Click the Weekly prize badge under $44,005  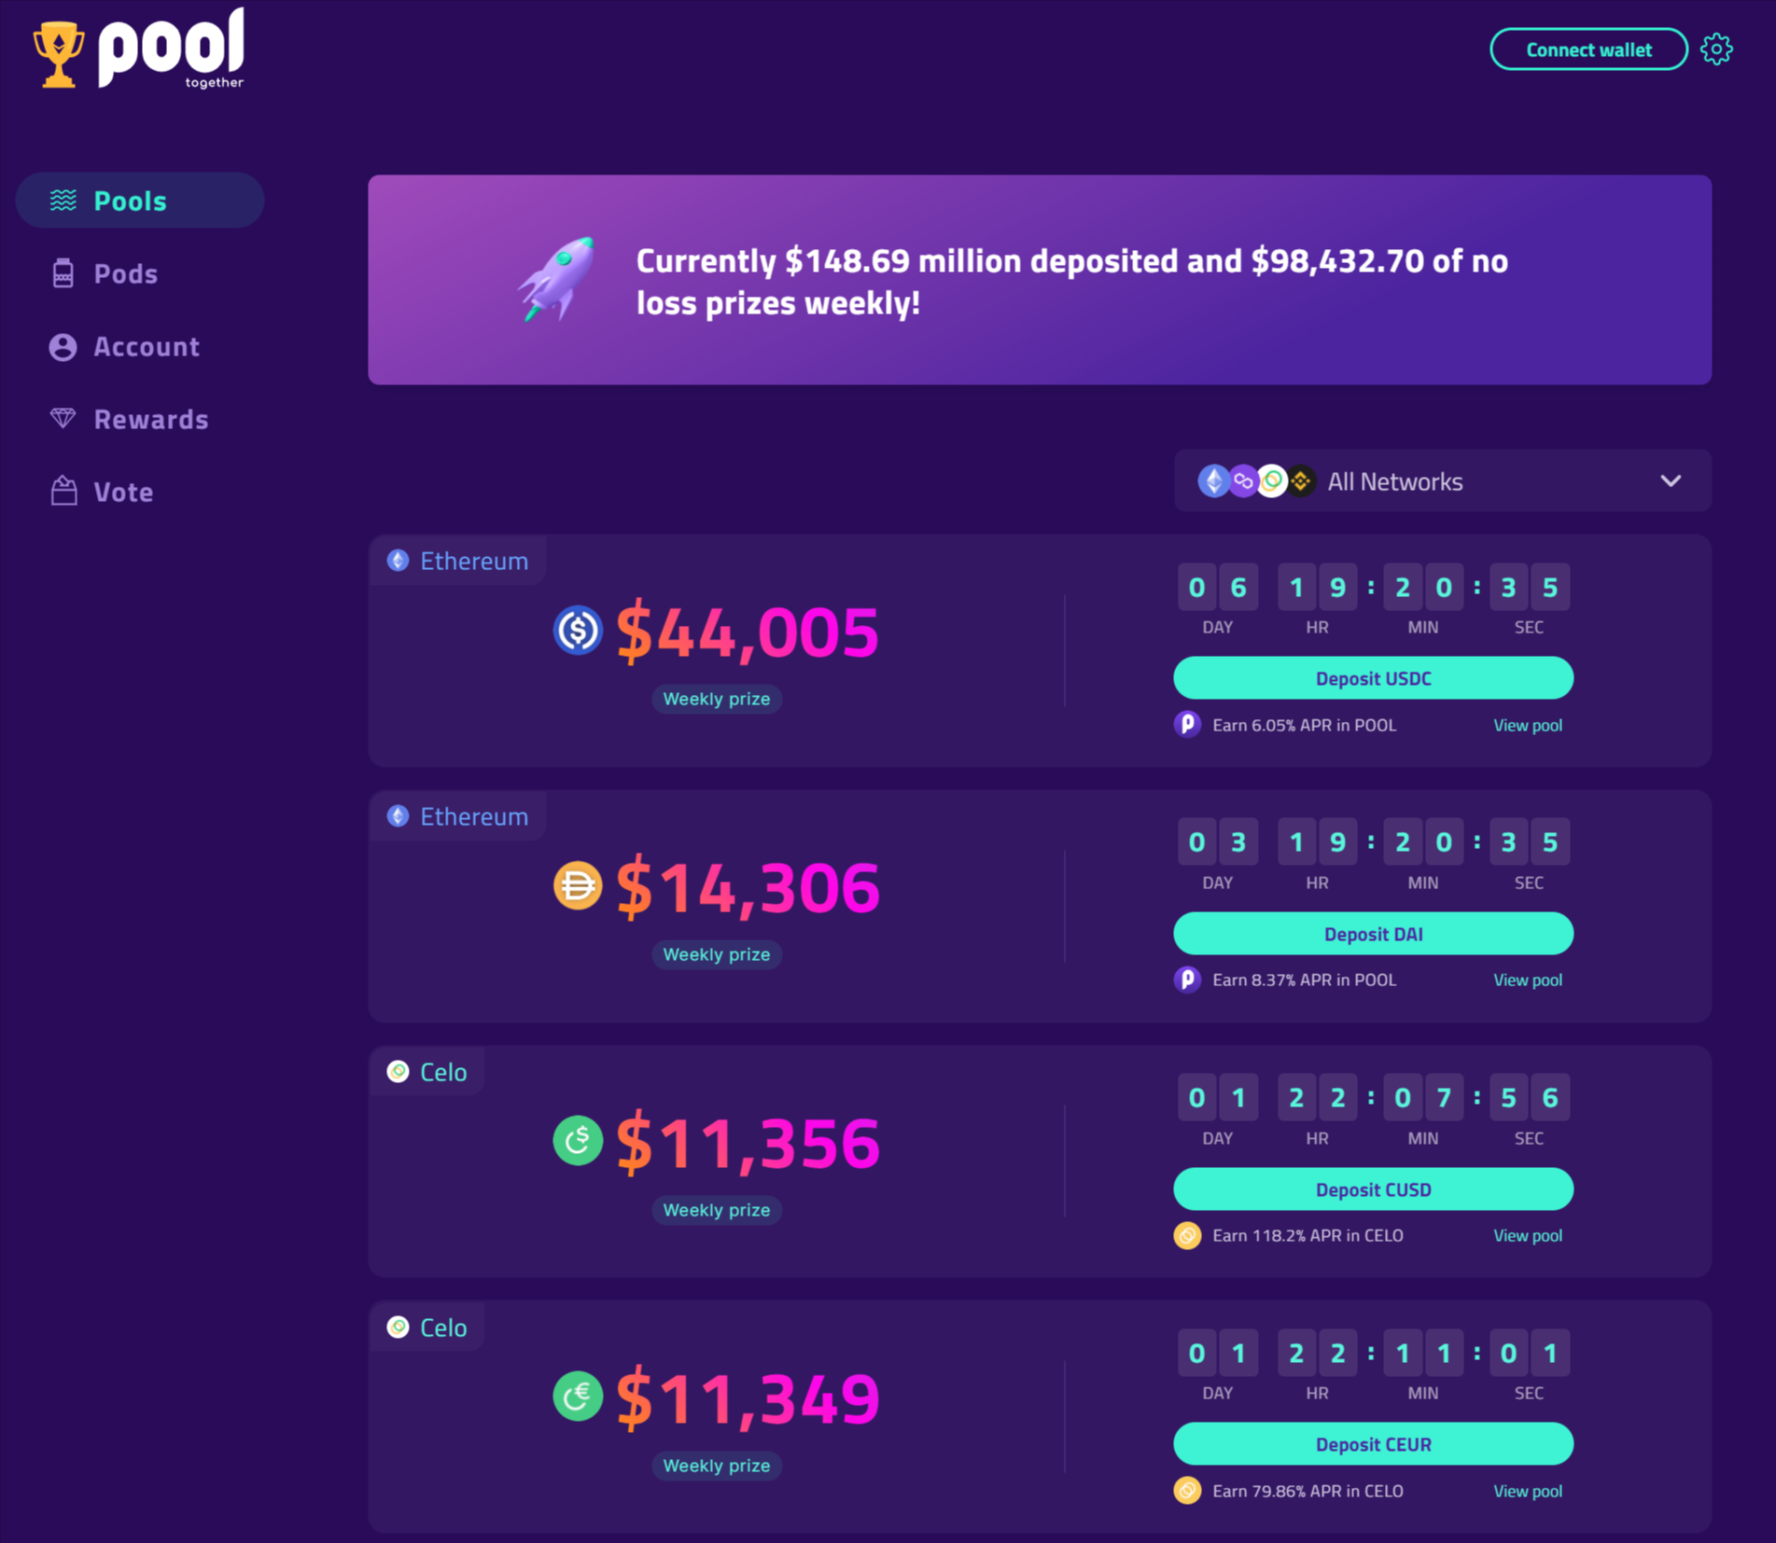(717, 699)
